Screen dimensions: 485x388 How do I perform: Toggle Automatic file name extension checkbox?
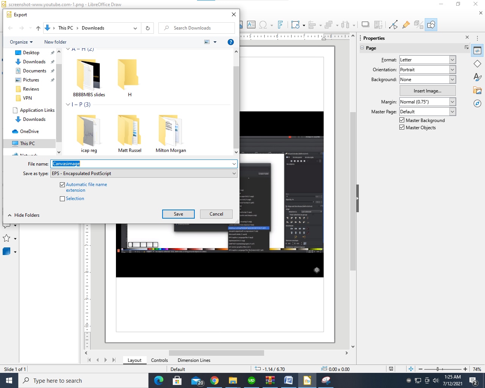[63, 185]
